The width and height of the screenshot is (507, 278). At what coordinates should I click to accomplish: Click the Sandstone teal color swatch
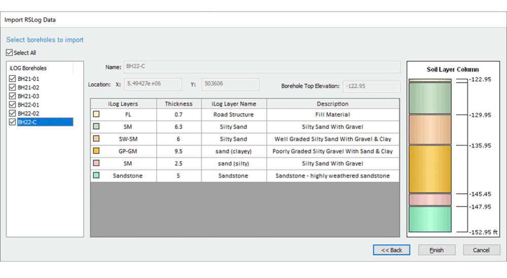(x=96, y=176)
